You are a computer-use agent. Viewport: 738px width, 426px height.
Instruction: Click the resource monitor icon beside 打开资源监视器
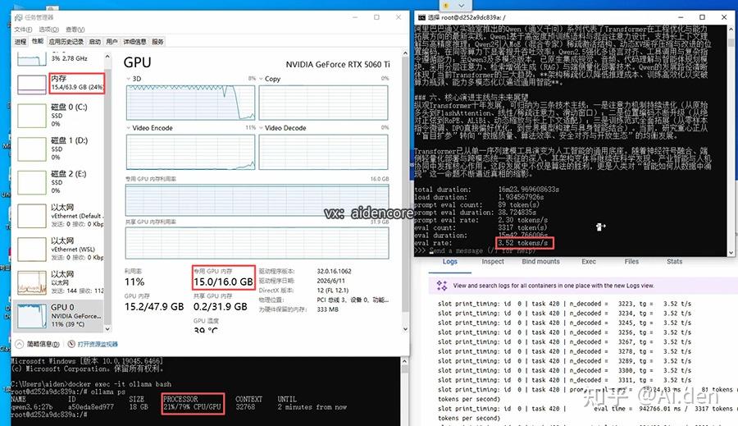(71, 344)
